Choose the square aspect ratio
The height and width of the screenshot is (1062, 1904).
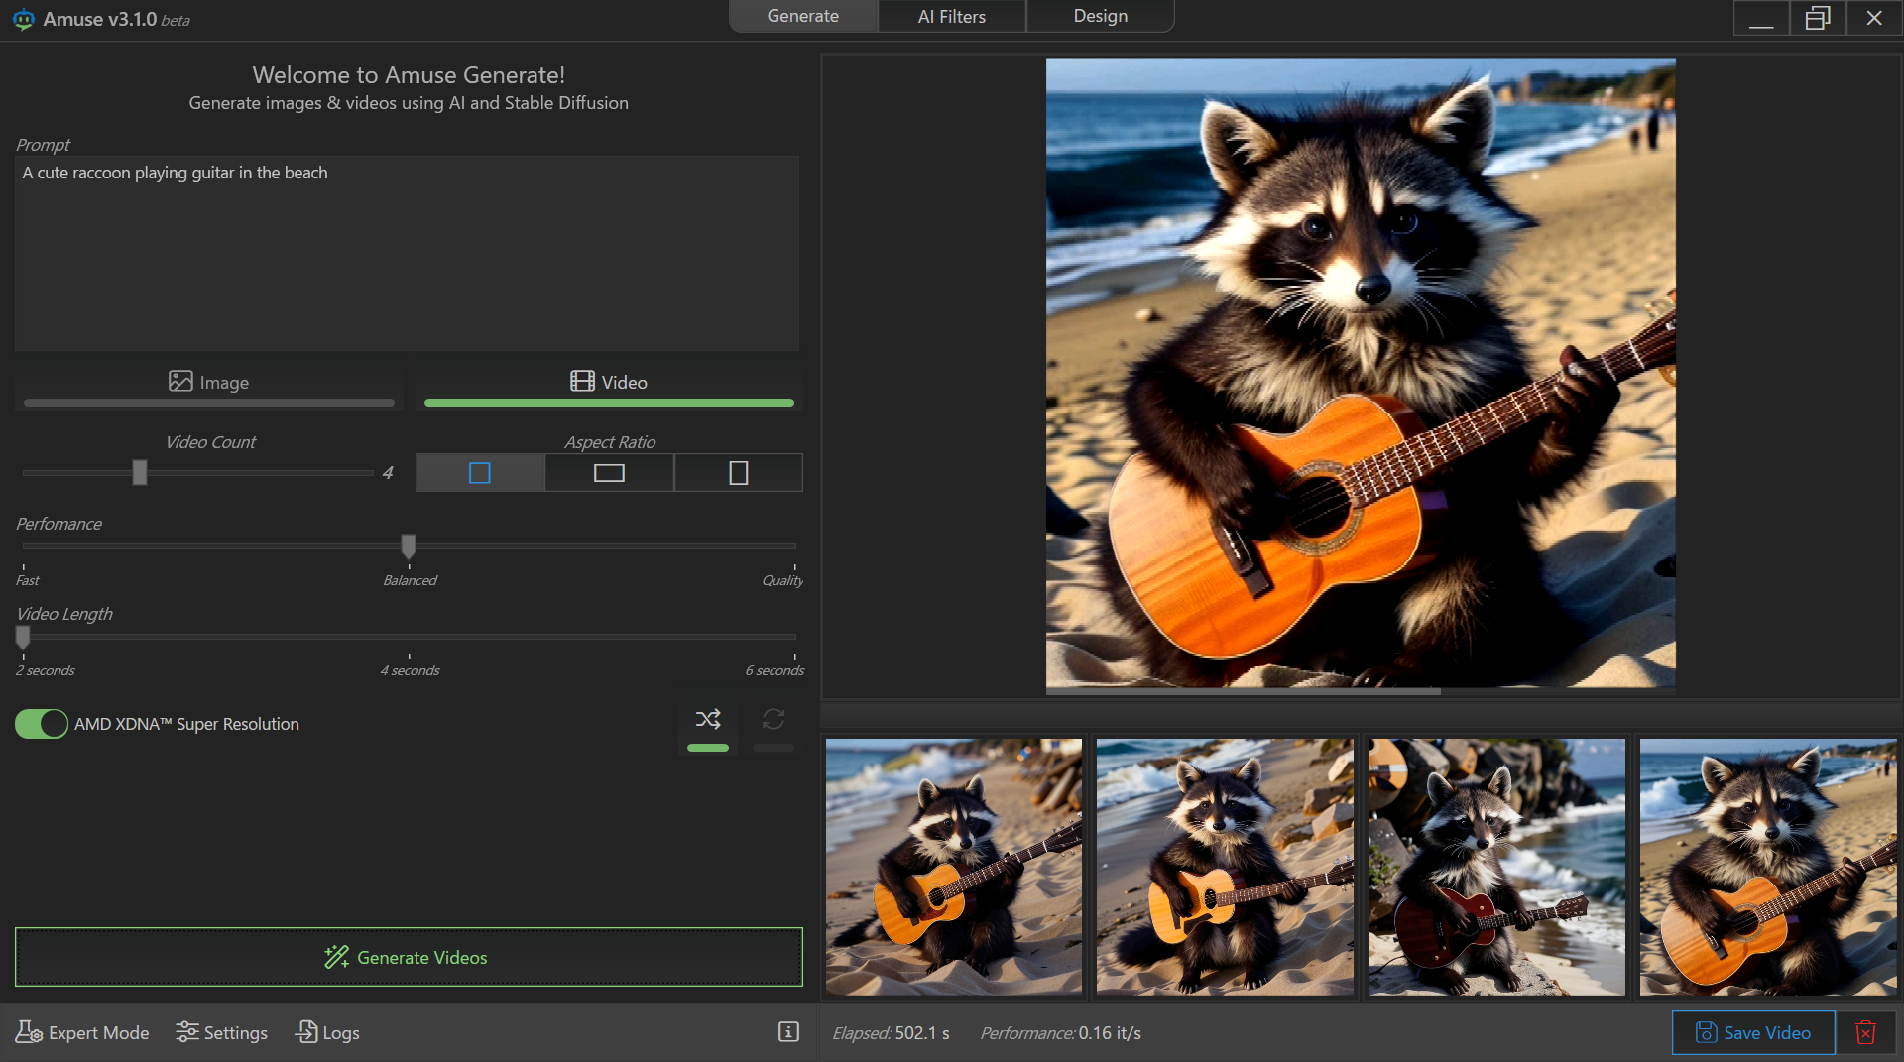(479, 473)
